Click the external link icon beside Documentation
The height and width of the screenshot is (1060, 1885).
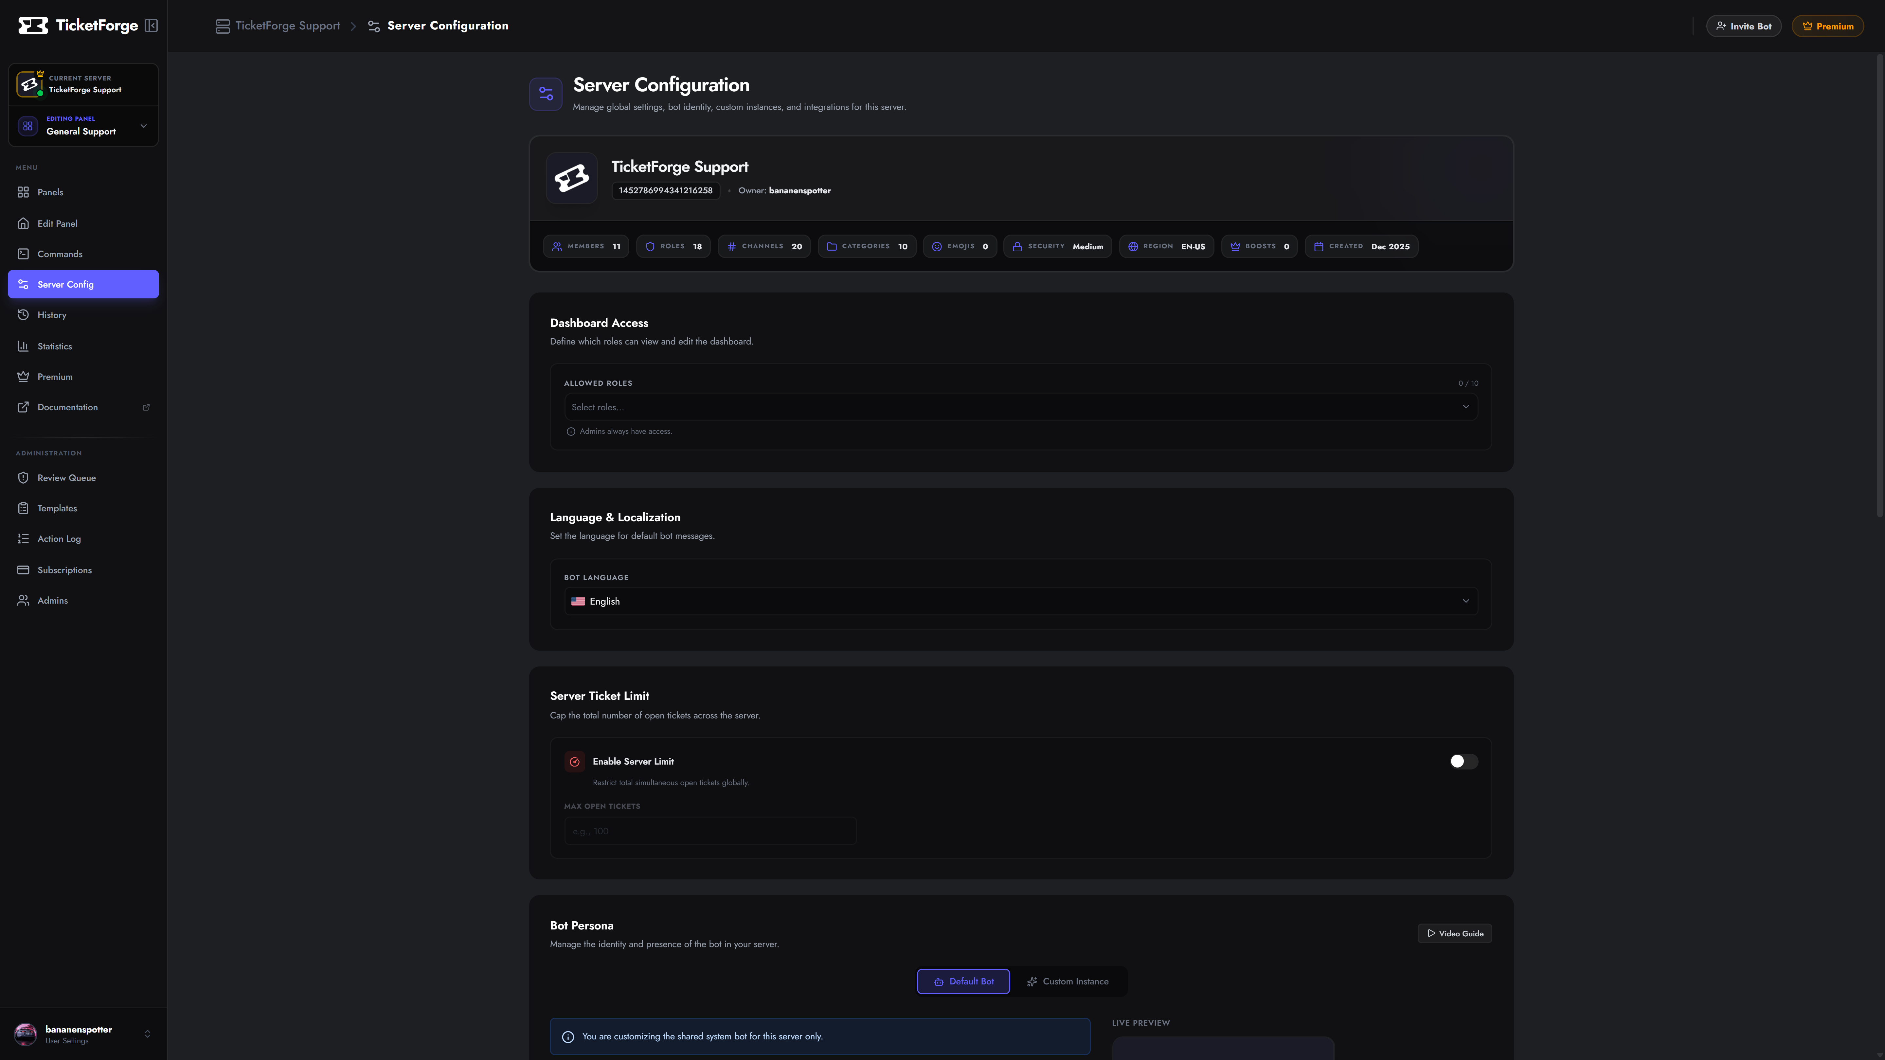[x=146, y=407]
